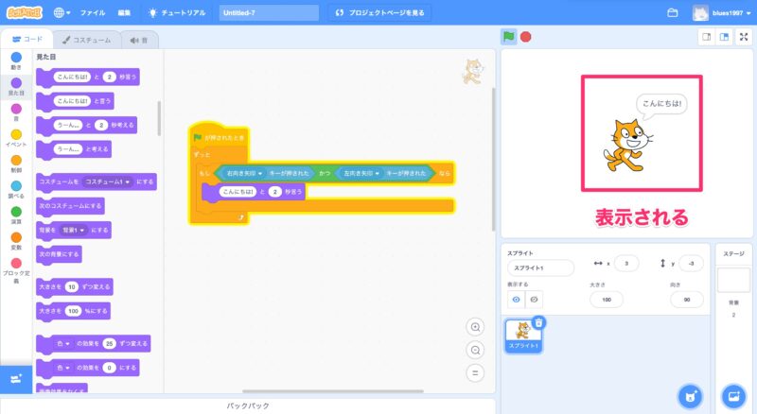
Task: Expand the blues1997 account menu
Action: pyautogui.click(x=728, y=13)
